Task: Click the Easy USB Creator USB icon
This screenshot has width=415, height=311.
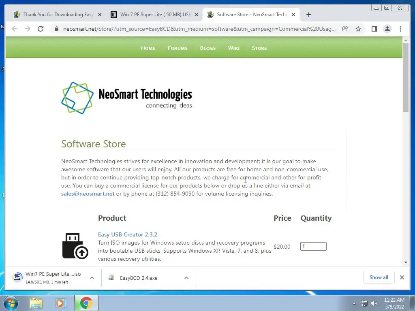Action: [x=75, y=246]
